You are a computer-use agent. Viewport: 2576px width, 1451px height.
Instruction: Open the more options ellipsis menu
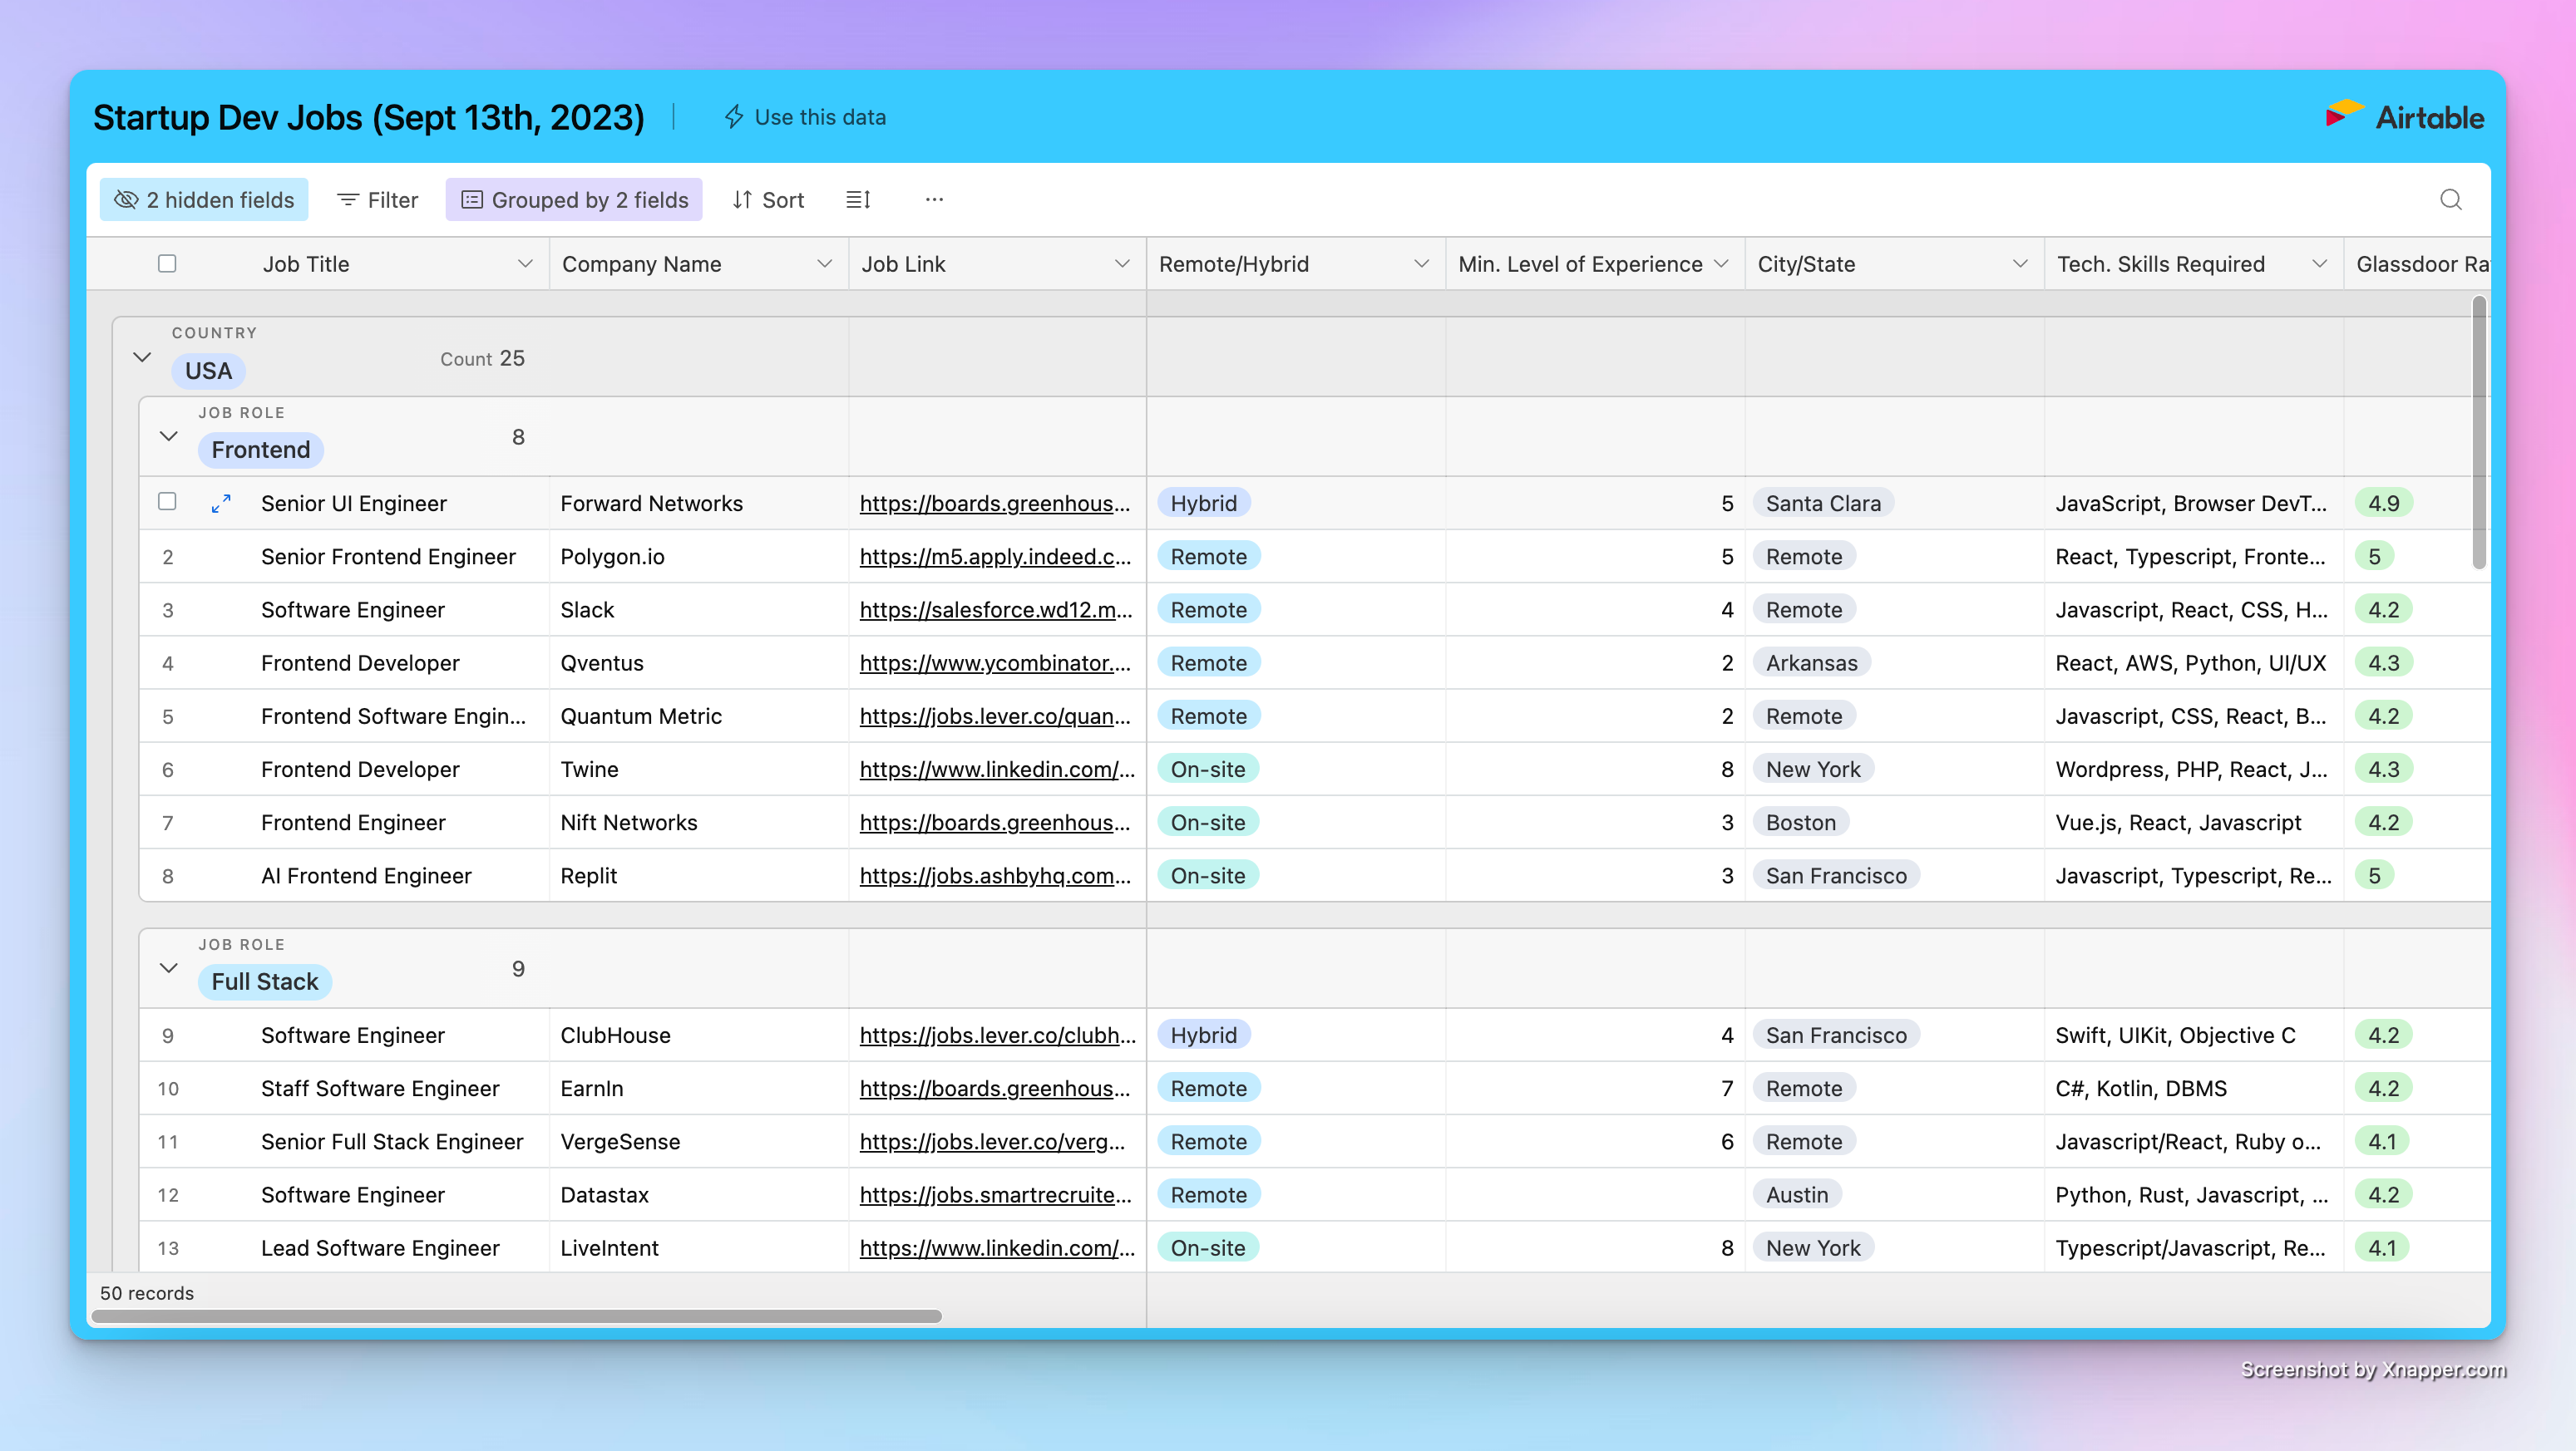point(934,199)
